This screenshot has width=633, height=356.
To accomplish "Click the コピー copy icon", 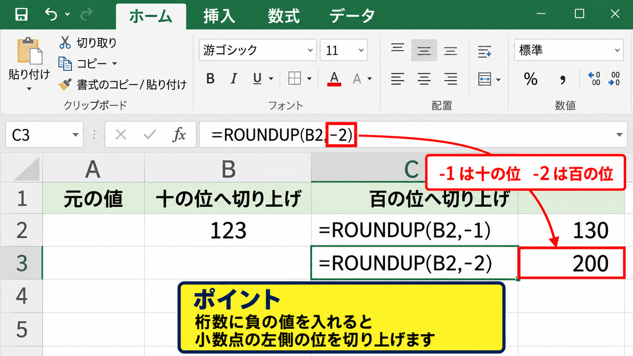I will (65, 64).
